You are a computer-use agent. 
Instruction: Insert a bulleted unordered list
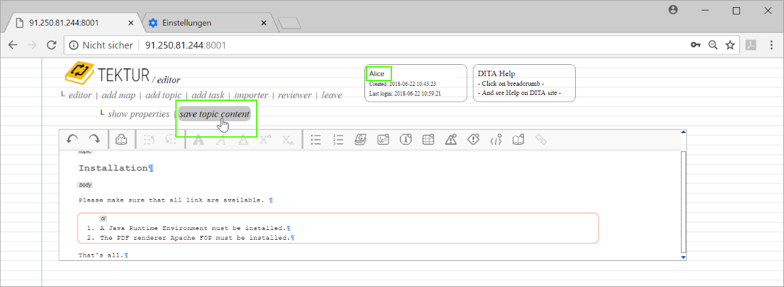[x=316, y=139]
